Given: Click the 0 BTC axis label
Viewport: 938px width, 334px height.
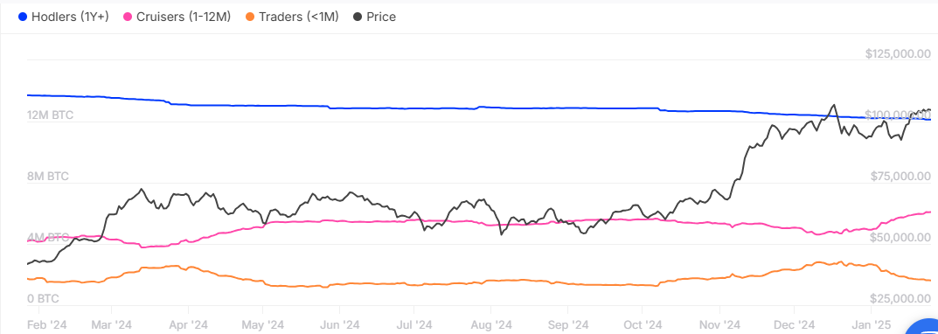Looking at the screenshot, I should 43,298.
